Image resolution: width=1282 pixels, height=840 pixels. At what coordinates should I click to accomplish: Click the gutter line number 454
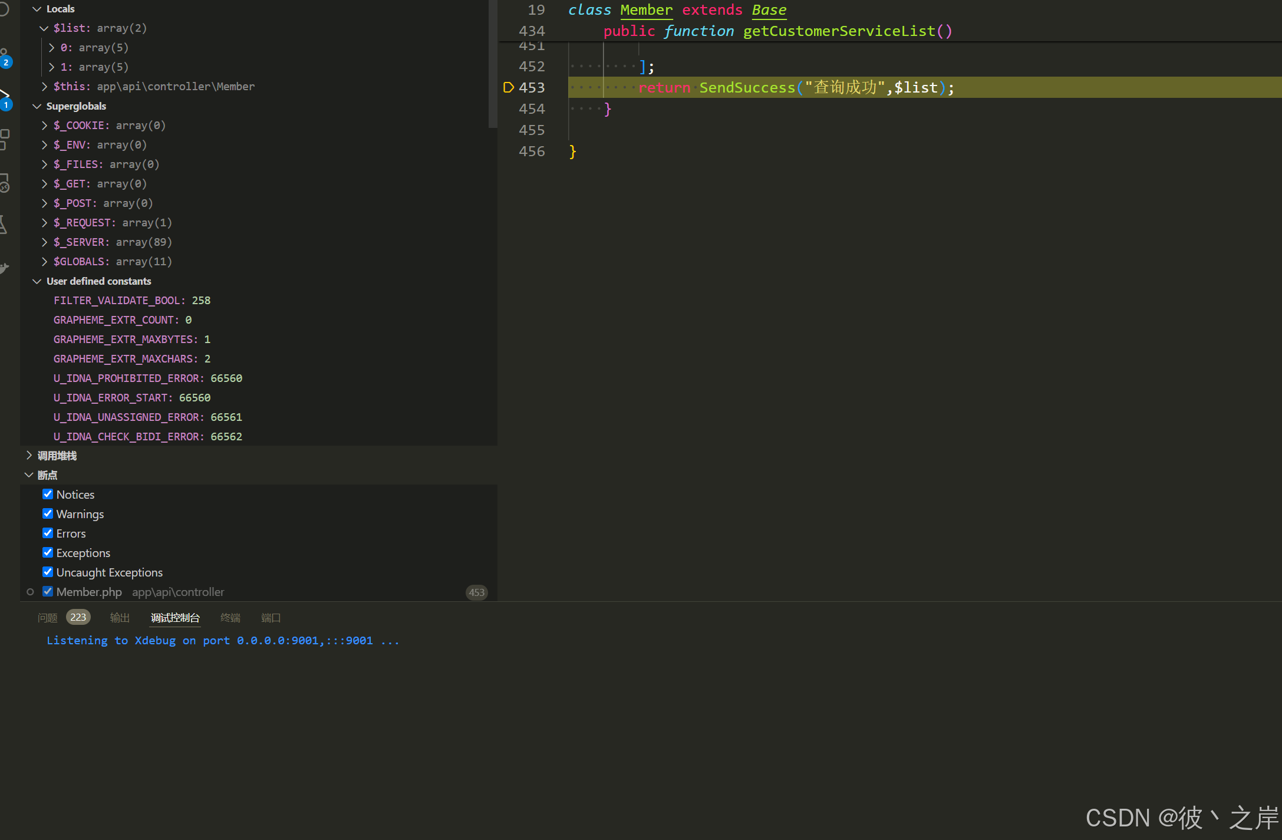(532, 109)
